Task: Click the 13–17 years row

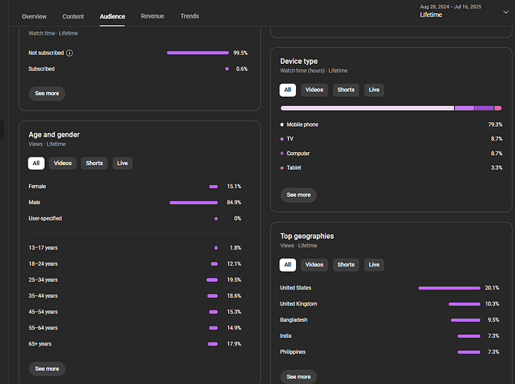Action: pyautogui.click(x=135, y=248)
